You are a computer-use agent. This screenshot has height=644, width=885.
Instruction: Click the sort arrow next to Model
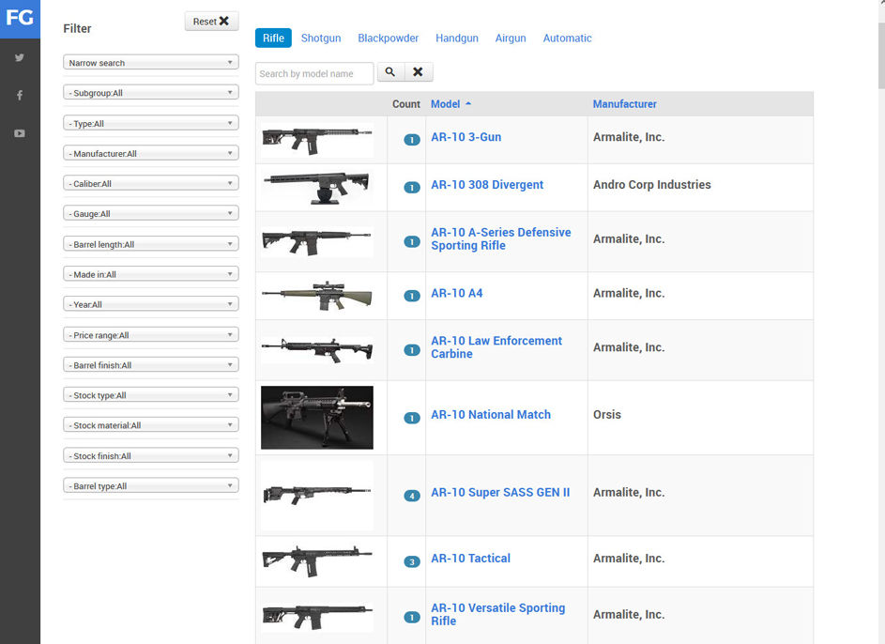click(x=468, y=104)
